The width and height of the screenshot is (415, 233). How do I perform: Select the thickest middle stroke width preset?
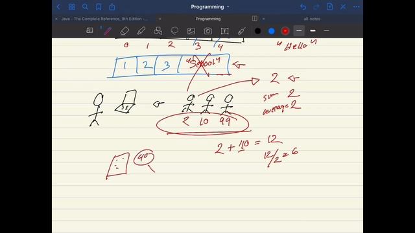click(x=313, y=31)
